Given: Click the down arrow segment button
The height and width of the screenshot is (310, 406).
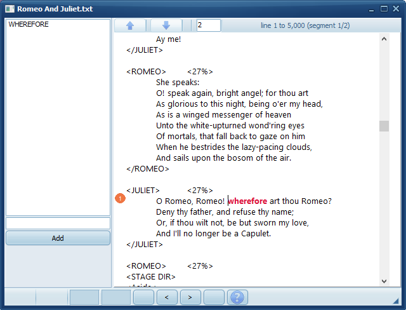Looking at the screenshot, I should [x=166, y=25].
